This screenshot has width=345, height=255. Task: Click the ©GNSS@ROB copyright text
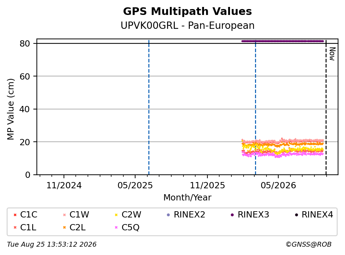point(309,245)
